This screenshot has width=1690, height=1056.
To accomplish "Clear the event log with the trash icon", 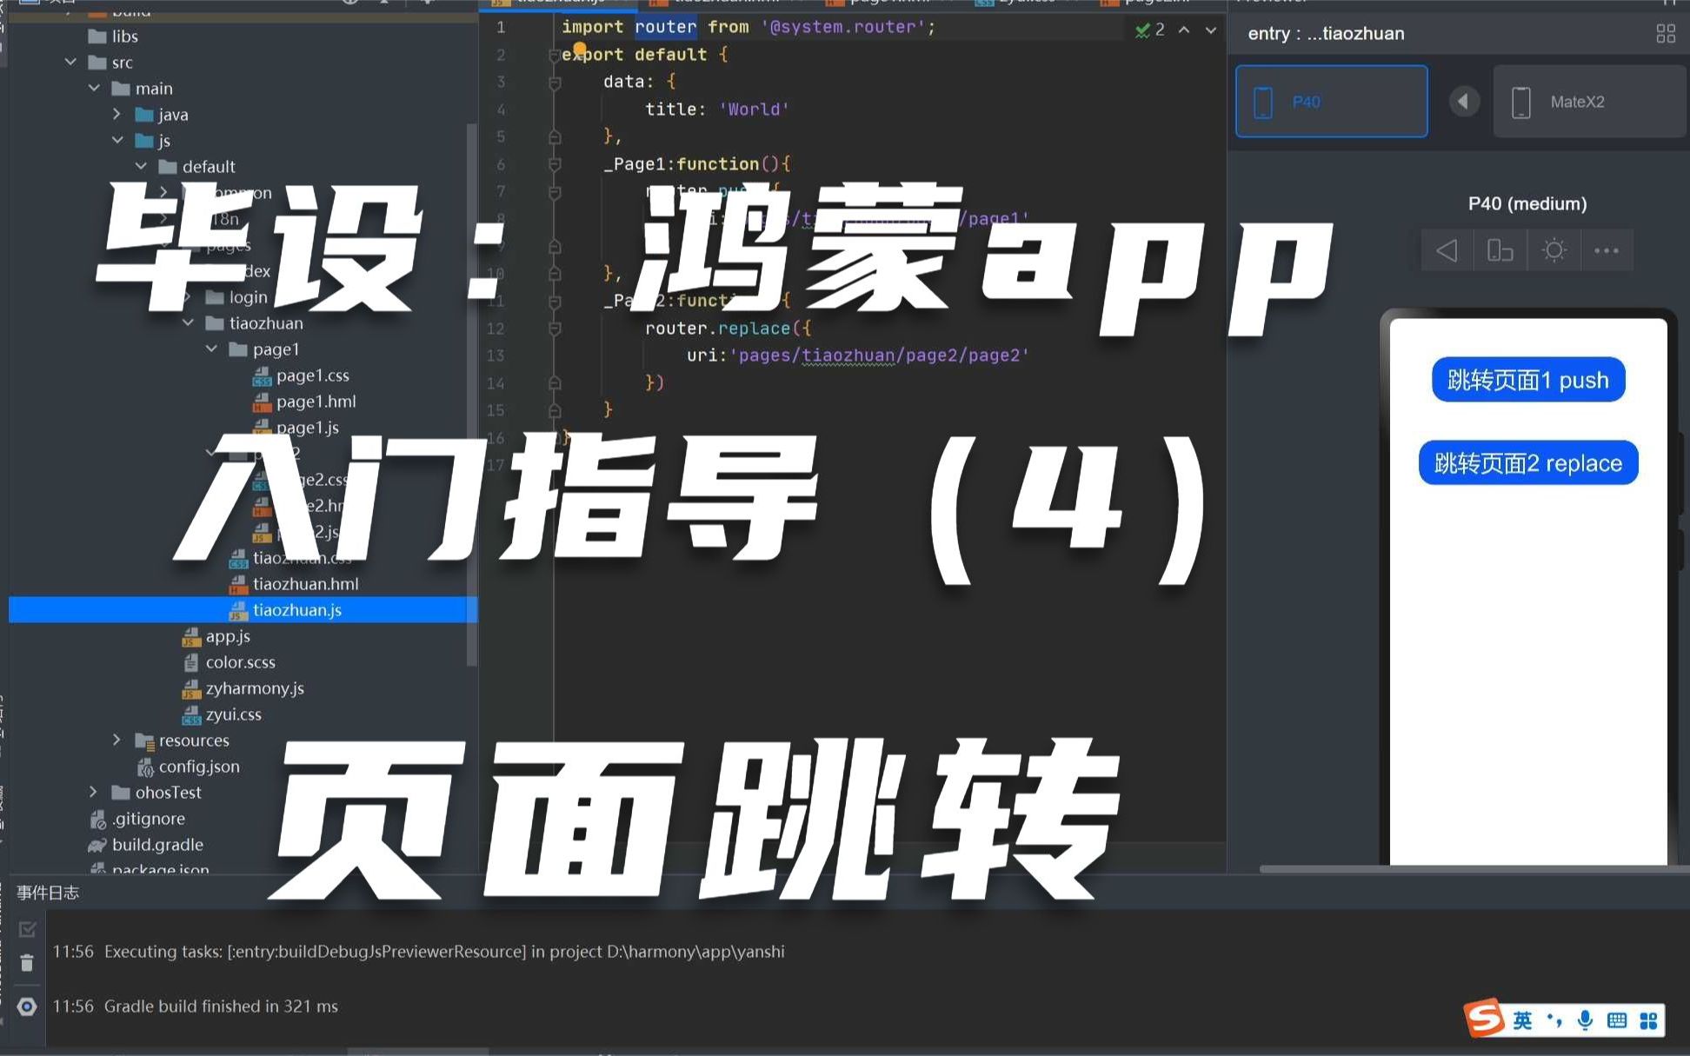I will point(27,963).
